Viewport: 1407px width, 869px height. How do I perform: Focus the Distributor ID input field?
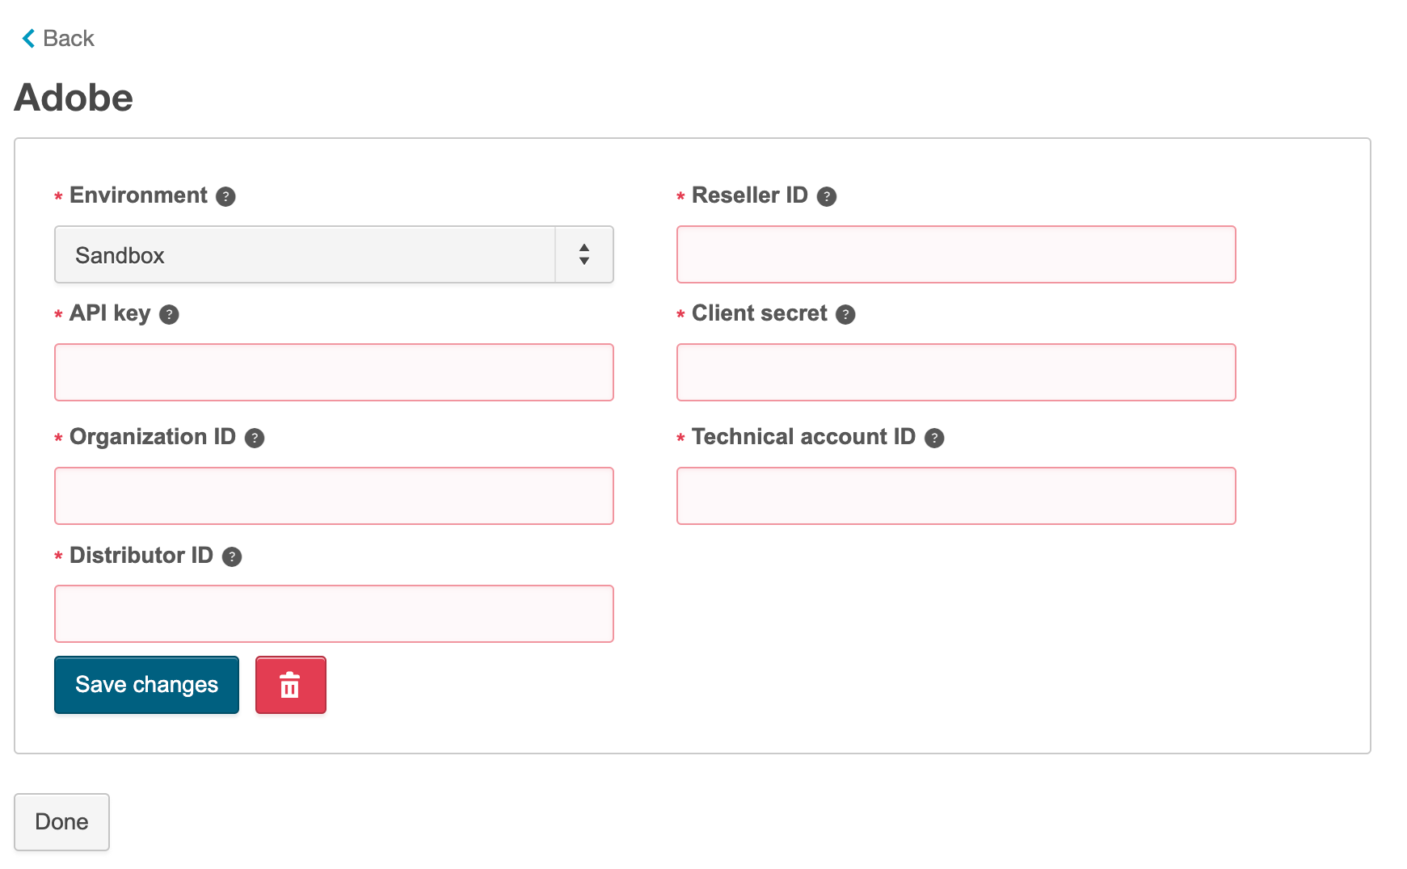[x=334, y=614]
